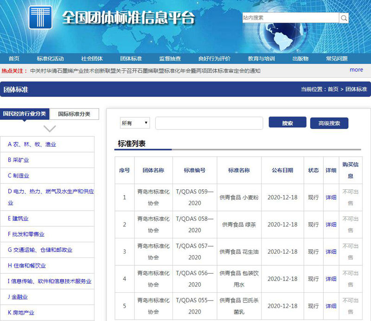Open the 教育与培训 menu item
This screenshot has height=321, width=371.
[x=262, y=58]
